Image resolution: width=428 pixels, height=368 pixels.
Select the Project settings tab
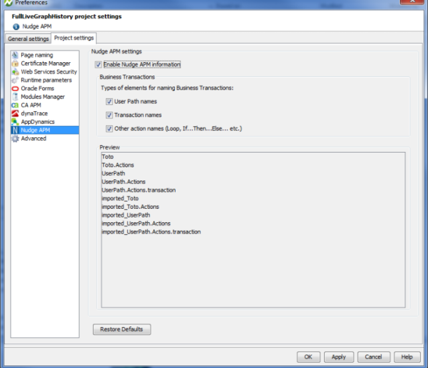click(74, 38)
